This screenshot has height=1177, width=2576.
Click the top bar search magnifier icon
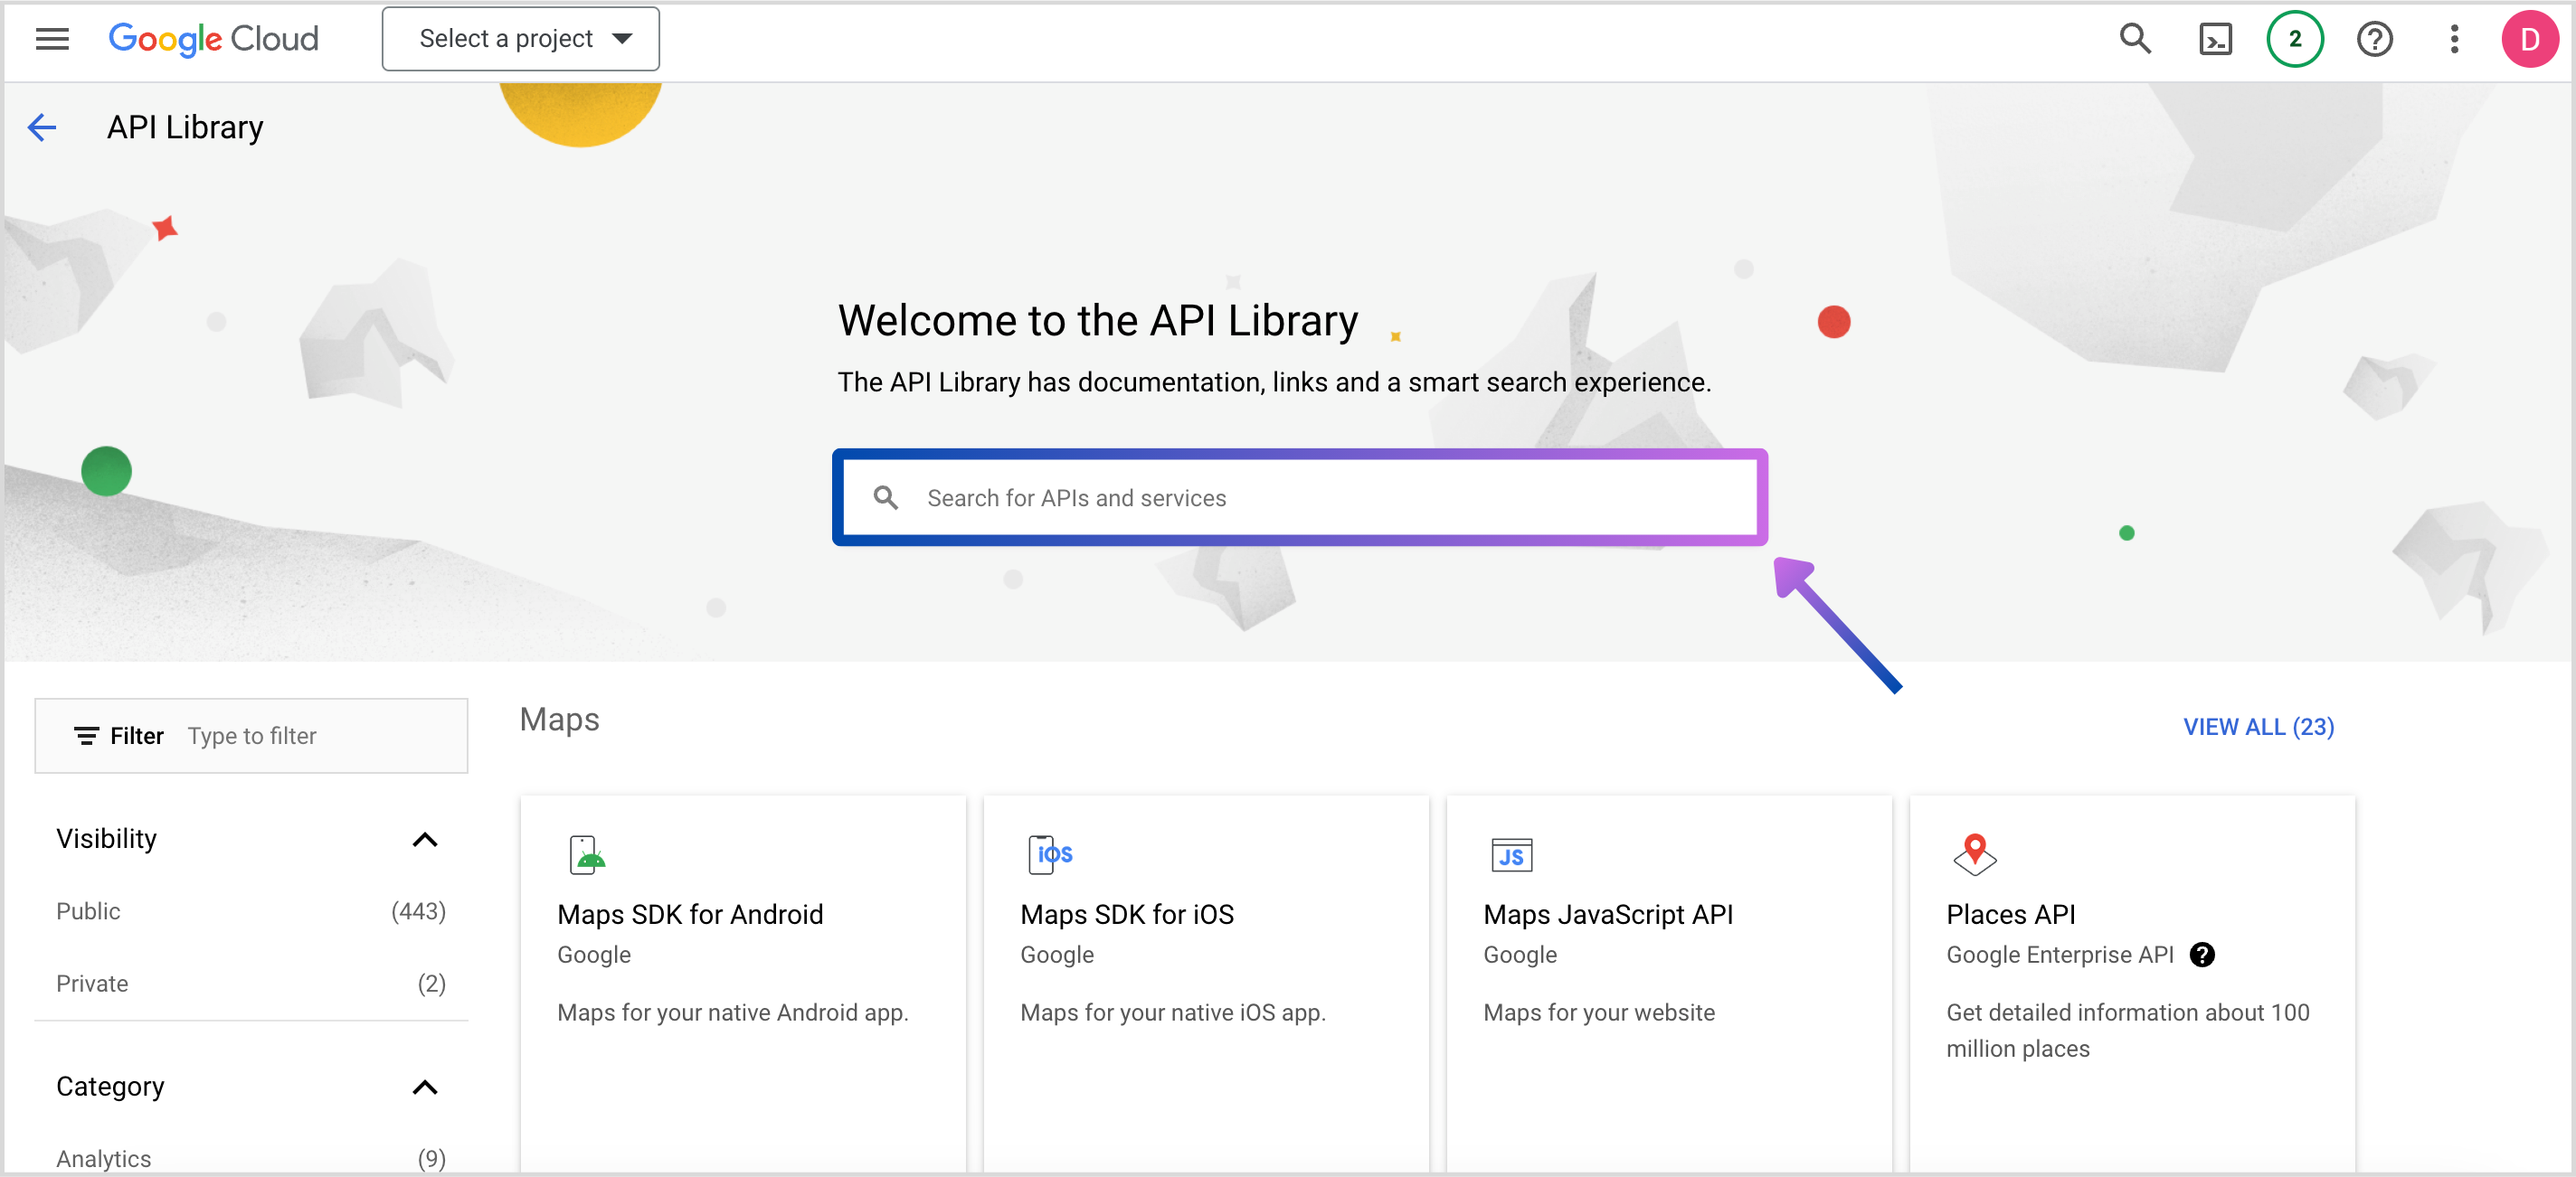(2134, 39)
